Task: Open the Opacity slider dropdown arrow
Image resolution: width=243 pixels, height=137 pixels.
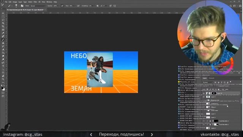Action: tap(59, 6)
